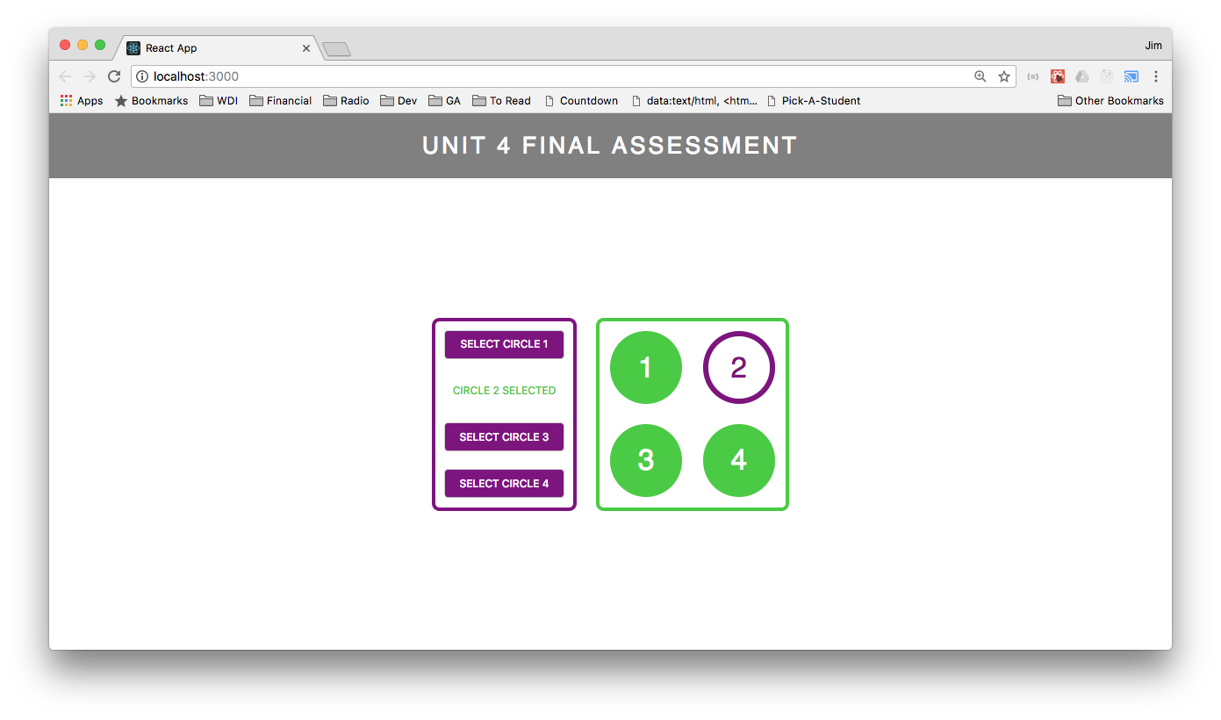Open the Financial bookmarks folder
The width and height of the screenshot is (1221, 720).
tap(281, 101)
